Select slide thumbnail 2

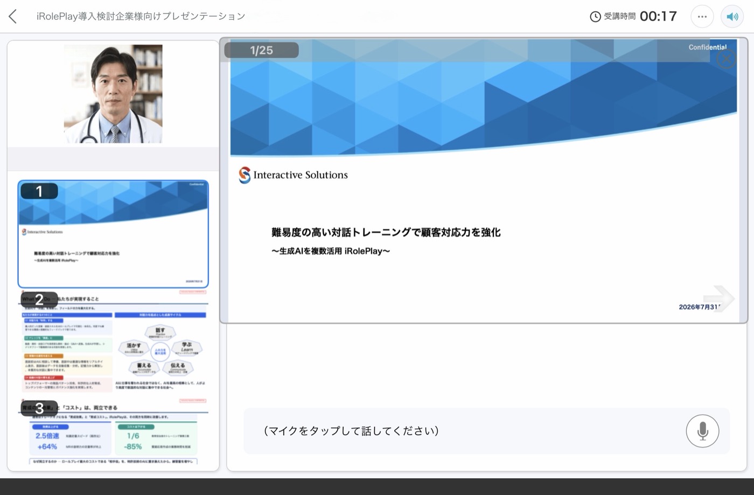coord(113,343)
